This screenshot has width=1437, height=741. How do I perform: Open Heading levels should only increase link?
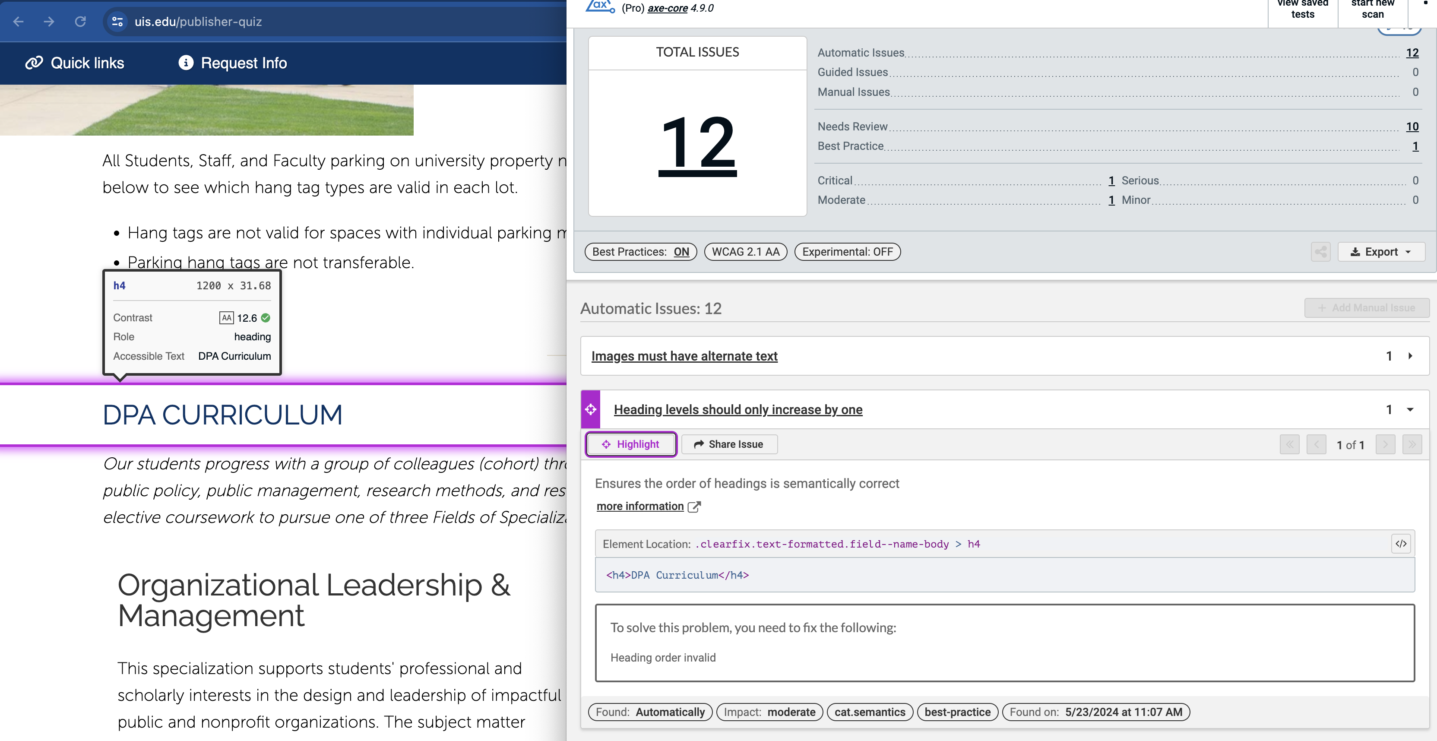coord(737,409)
